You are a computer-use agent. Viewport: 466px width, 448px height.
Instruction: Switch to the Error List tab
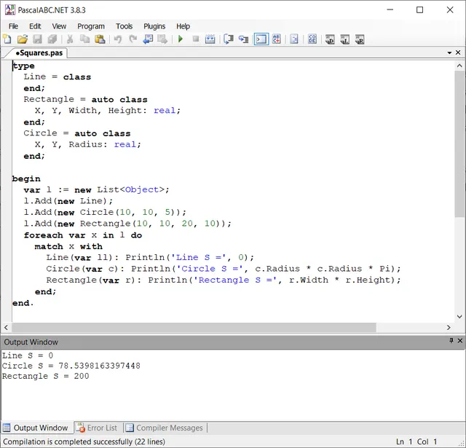[97, 428]
